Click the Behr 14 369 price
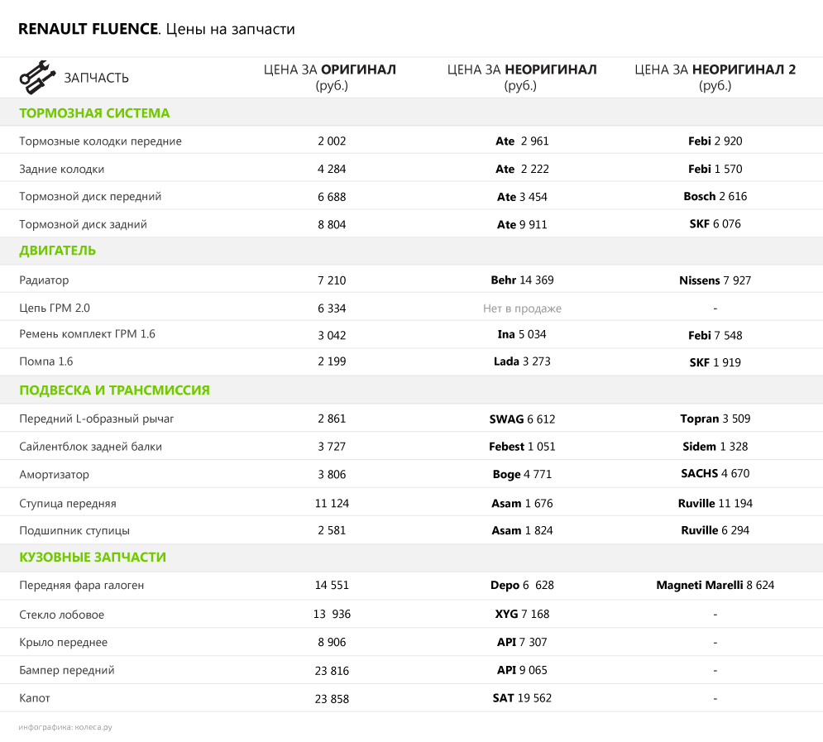 (522, 280)
